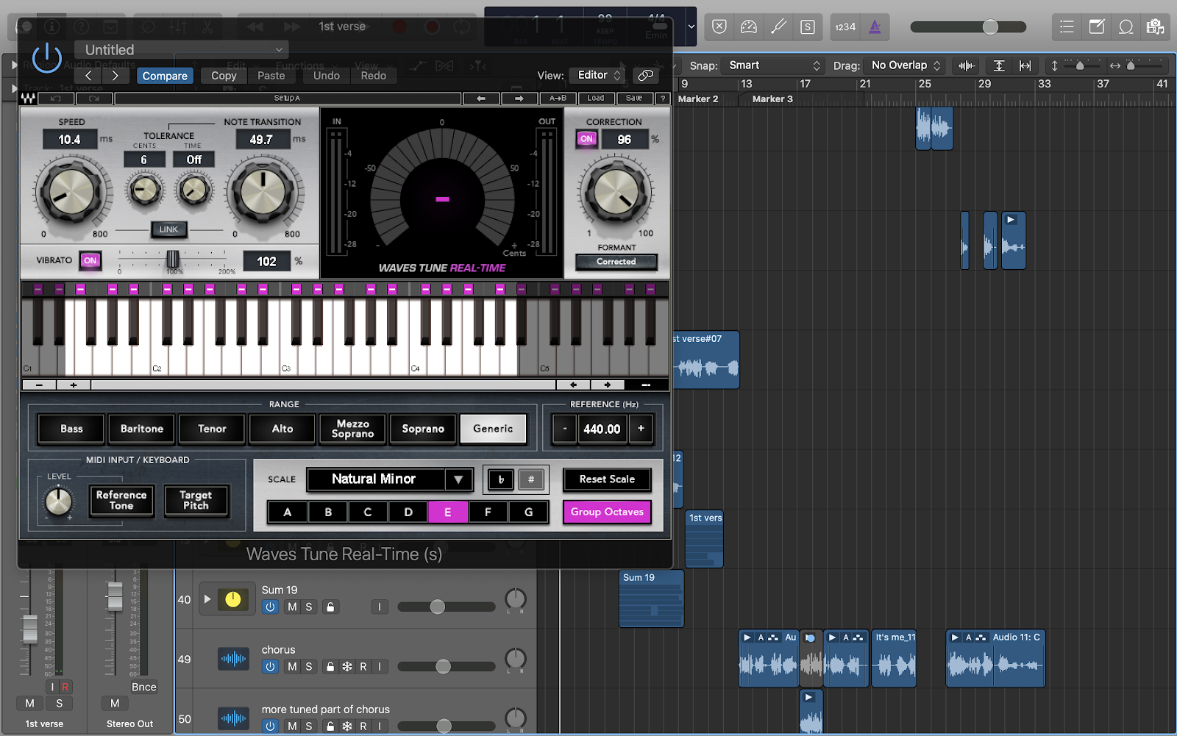Select Tenor range tab

(x=212, y=429)
